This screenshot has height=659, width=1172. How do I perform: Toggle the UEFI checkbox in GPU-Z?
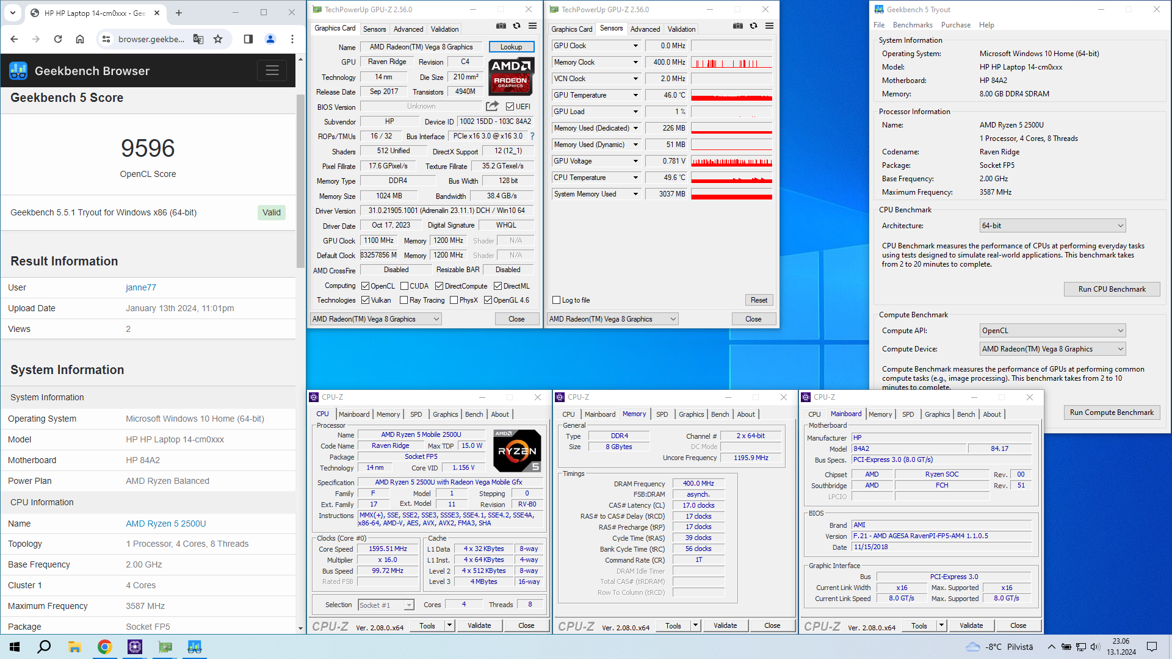tap(510, 106)
